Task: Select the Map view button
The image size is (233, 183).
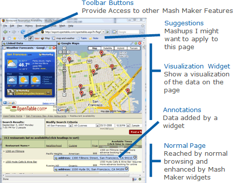Action: click(x=94, y=48)
